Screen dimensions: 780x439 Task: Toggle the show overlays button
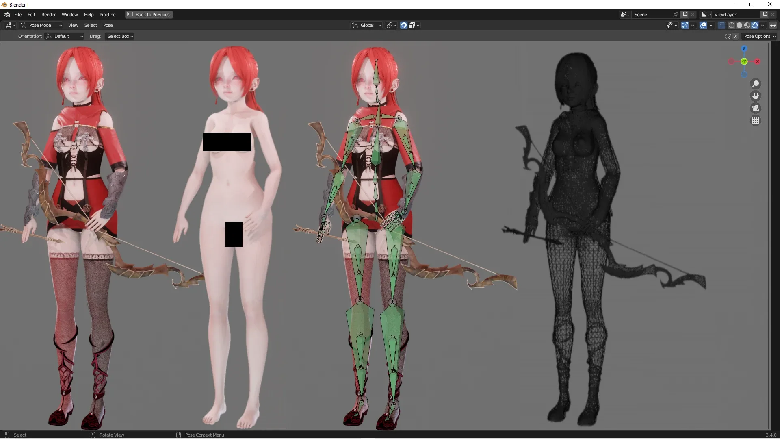(x=703, y=25)
